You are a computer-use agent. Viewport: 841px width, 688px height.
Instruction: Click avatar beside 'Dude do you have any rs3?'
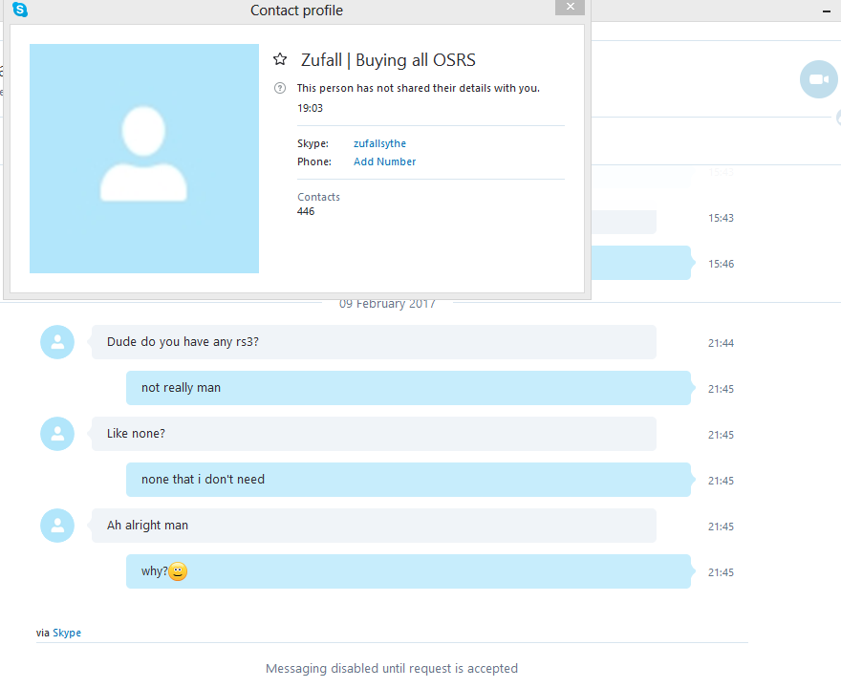coord(57,342)
